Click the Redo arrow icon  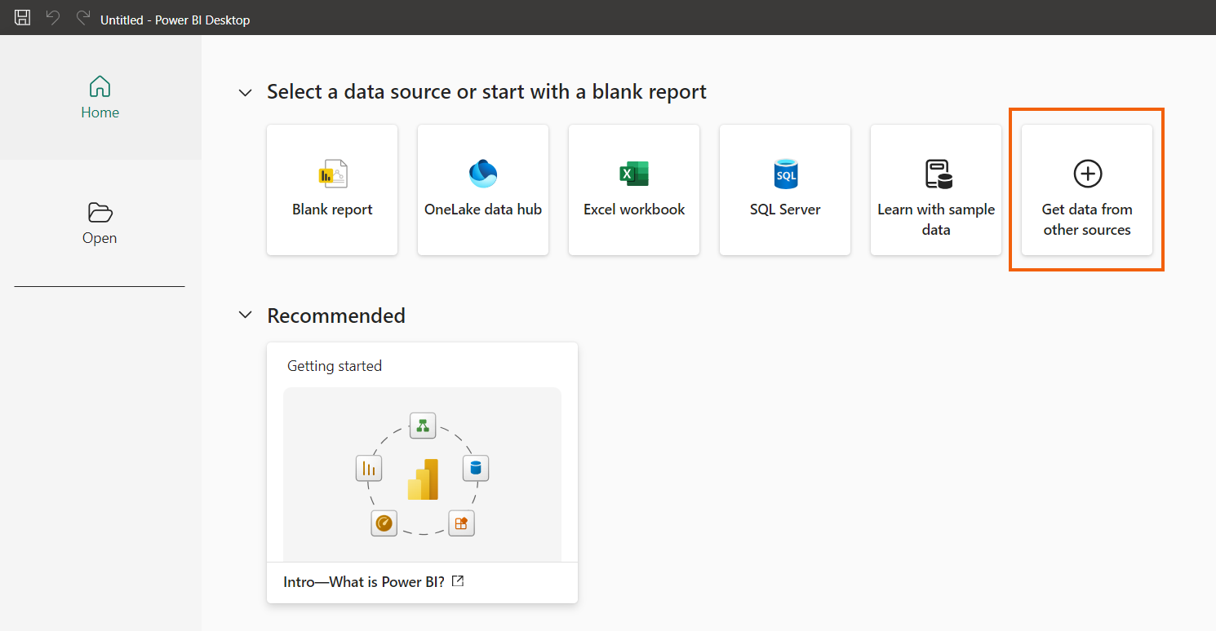tap(82, 18)
